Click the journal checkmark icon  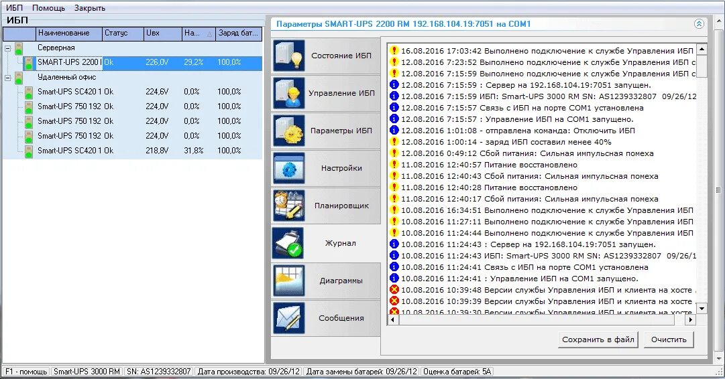(x=288, y=243)
